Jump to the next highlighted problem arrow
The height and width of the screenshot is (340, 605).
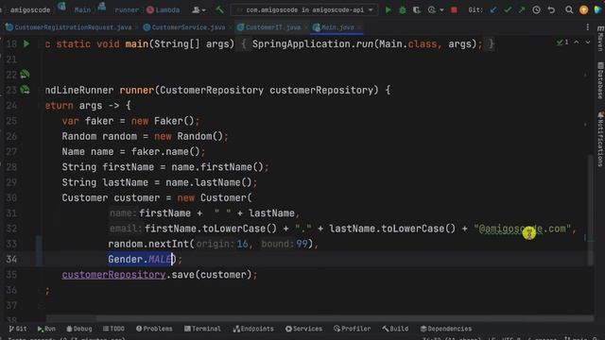click(x=588, y=42)
